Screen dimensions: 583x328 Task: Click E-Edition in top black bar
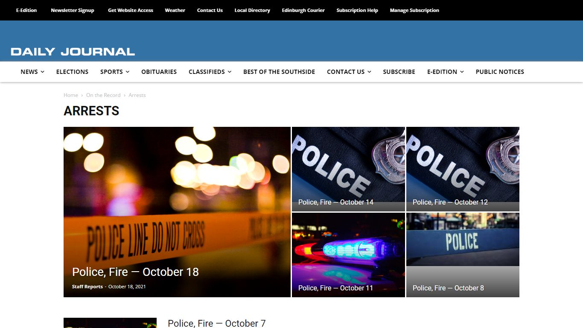point(26,10)
